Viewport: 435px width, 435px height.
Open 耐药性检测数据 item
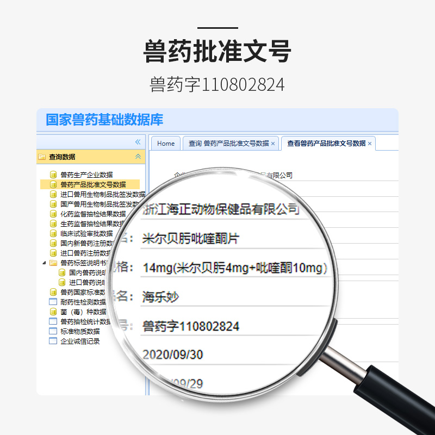point(83,302)
